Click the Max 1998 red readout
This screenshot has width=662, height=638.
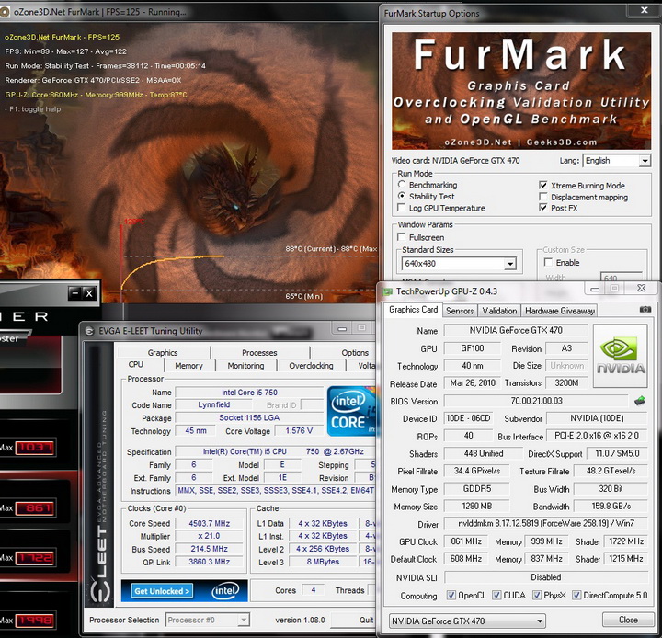click(35, 621)
